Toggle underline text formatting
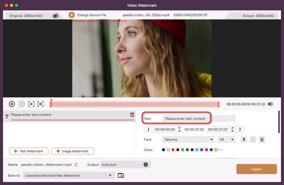This screenshot has height=185, width=284. point(262,139)
